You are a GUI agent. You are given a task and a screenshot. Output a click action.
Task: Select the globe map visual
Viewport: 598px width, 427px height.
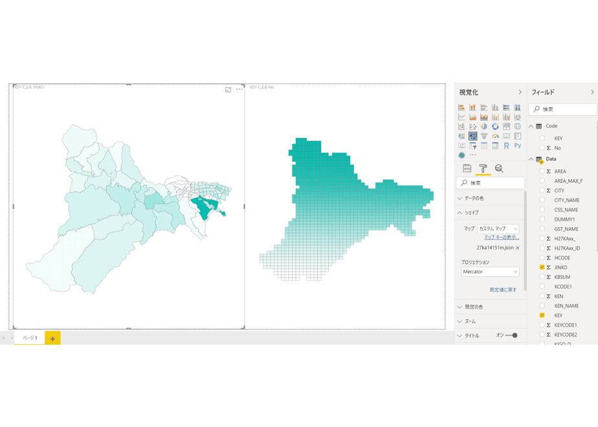coord(518,127)
